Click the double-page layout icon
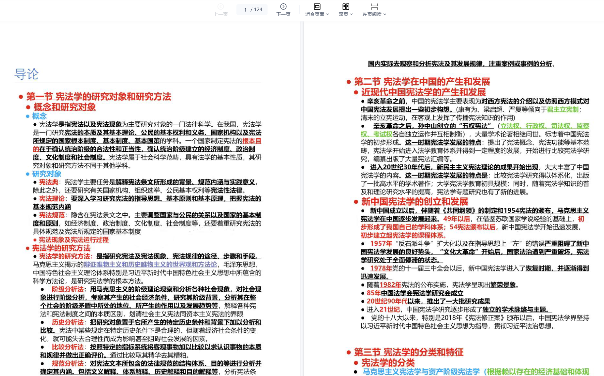The height and width of the screenshot is (376, 604). (x=345, y=7)
